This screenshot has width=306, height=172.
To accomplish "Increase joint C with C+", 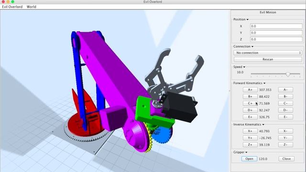I will (x=250, y=103).
